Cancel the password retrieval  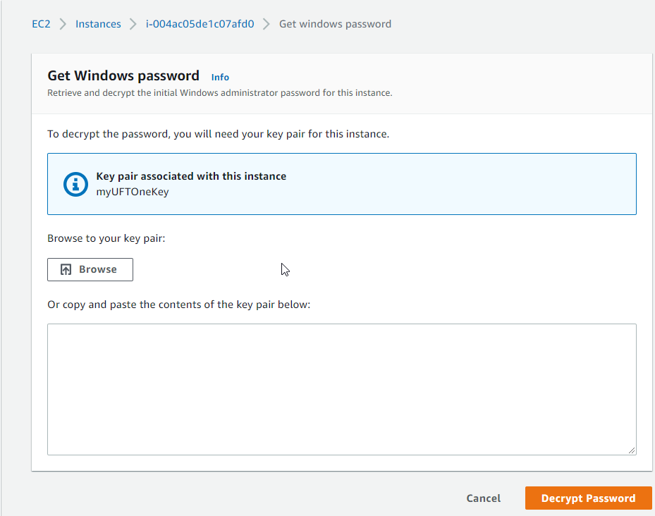(483, 498)
